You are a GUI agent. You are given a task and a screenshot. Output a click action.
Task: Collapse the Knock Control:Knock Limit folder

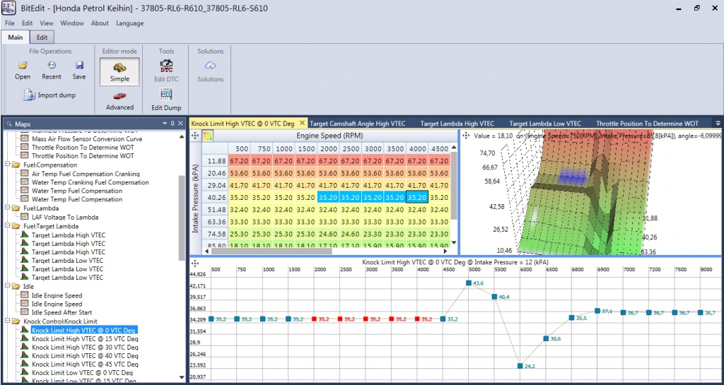pos(7,321)
